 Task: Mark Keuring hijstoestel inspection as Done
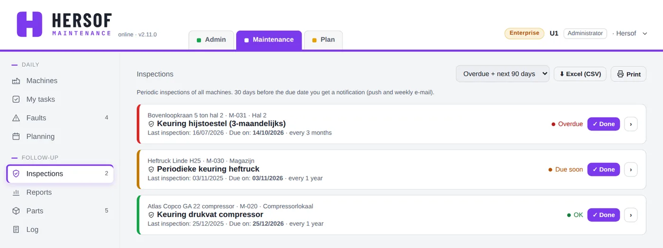click(603, 124)
